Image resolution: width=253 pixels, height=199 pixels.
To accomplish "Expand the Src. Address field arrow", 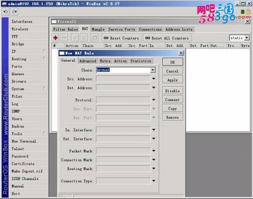I will pos(154,79).
